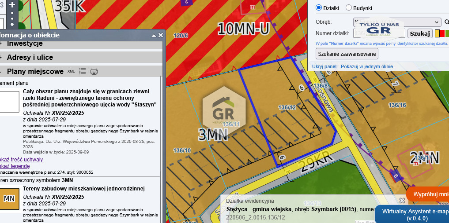Close the Działka ewidencyjna popup
Image resolution: width=449 pixels, height=223 pixels.
tap(402, 201)
